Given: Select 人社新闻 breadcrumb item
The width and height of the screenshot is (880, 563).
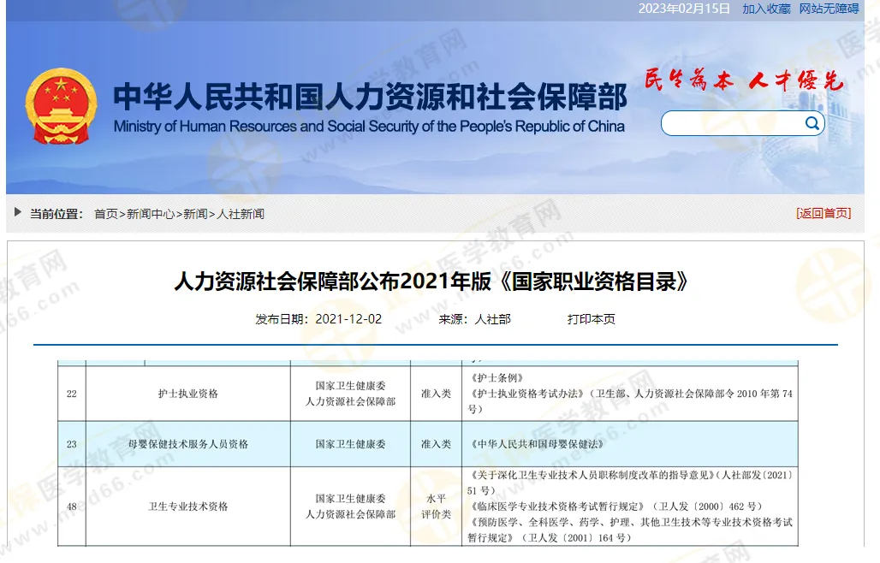Looking at the screenshot, I should [241, 214].
